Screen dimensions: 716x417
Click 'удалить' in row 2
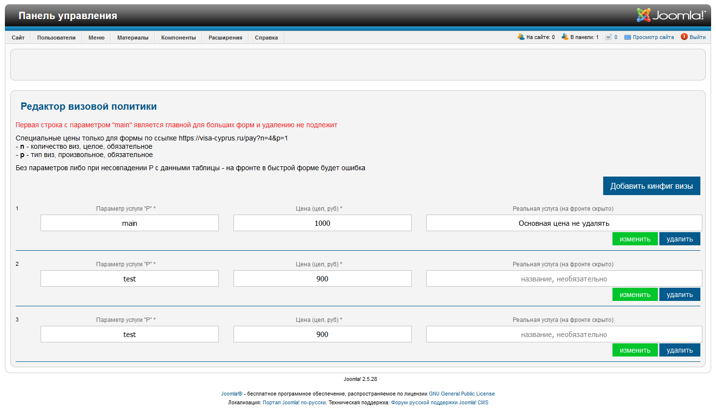point(680,295)
